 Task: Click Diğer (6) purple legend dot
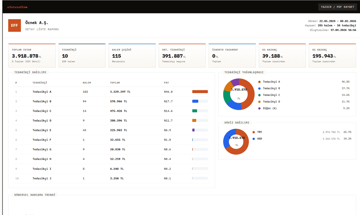click(259, 108)
